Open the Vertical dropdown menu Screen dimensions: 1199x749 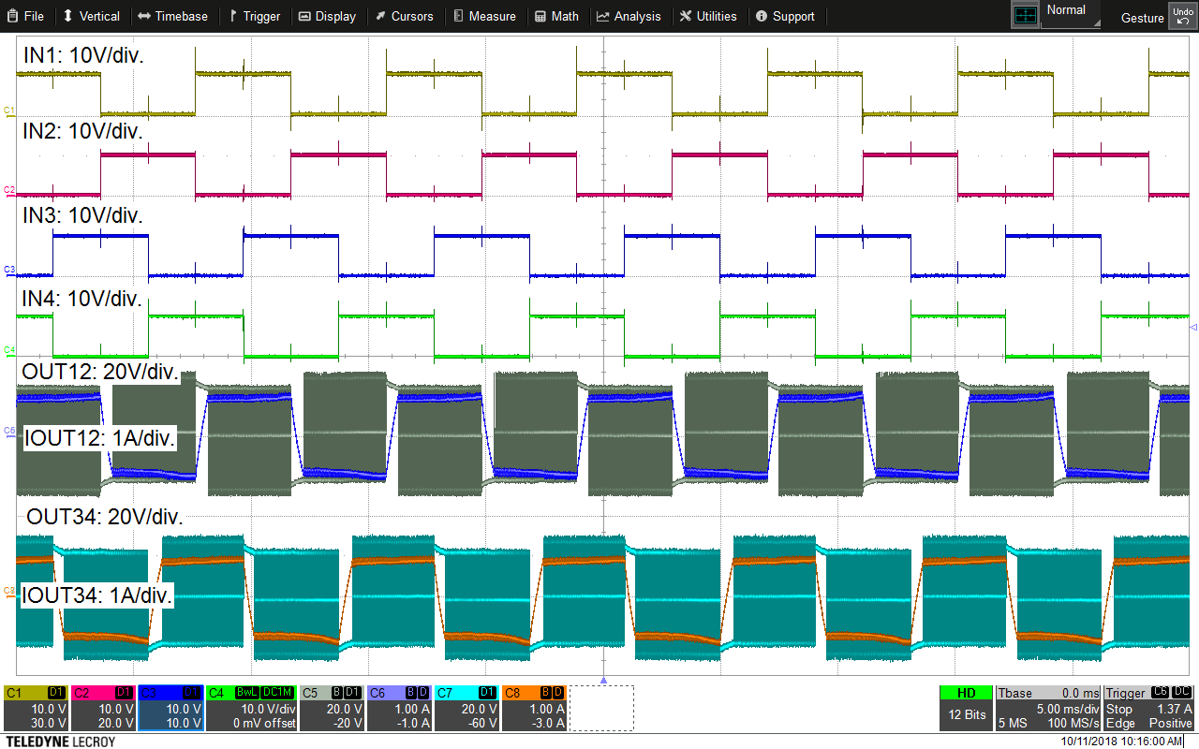(92, 16)
